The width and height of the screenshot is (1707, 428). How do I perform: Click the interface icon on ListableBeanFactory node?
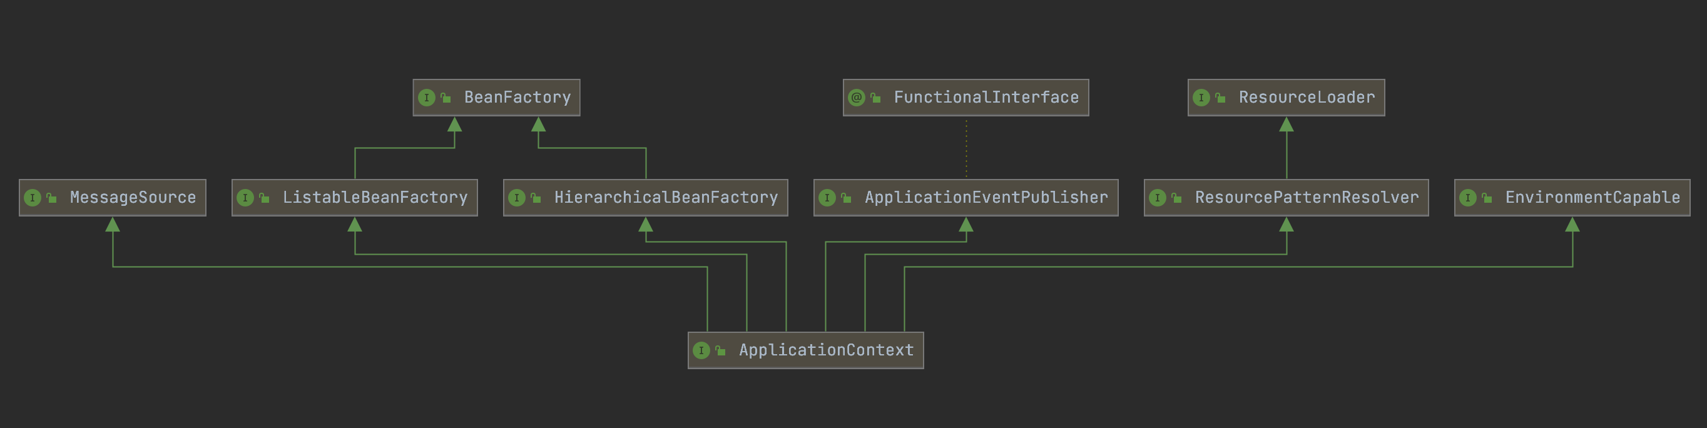(245, 198)
